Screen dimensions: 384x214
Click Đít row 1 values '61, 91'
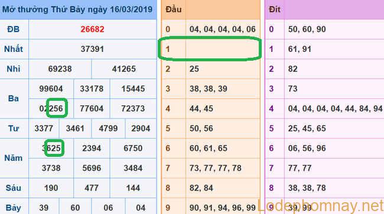(300, 49)
